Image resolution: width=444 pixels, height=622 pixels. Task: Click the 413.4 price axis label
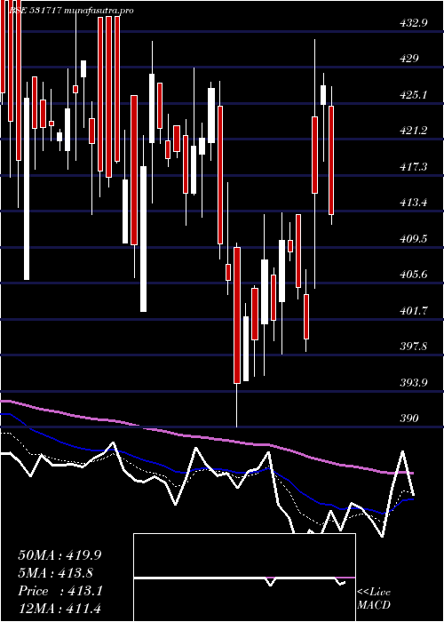414,203
